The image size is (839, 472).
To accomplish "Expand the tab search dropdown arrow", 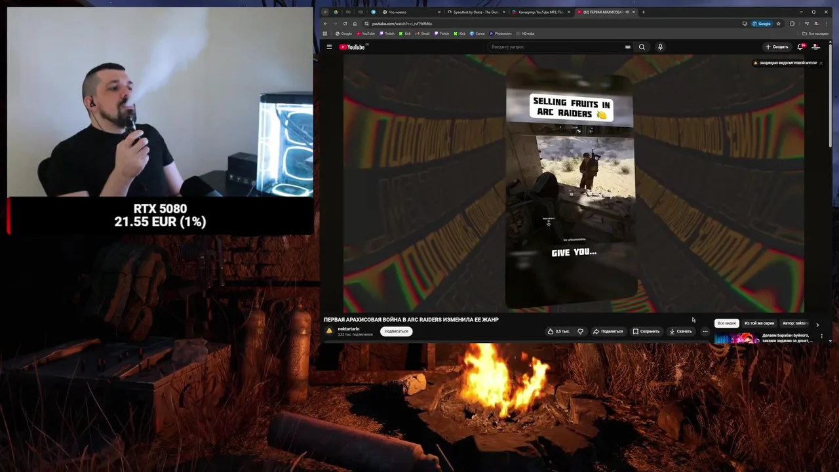I will (326, 12).
